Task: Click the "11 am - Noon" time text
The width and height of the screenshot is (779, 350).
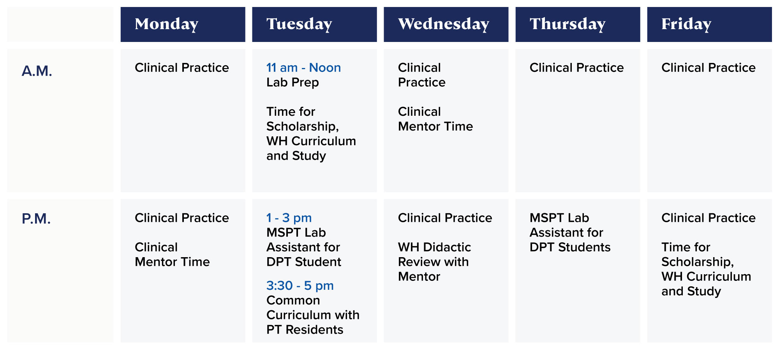Action: pyautogui.click(x=303, y=68)
